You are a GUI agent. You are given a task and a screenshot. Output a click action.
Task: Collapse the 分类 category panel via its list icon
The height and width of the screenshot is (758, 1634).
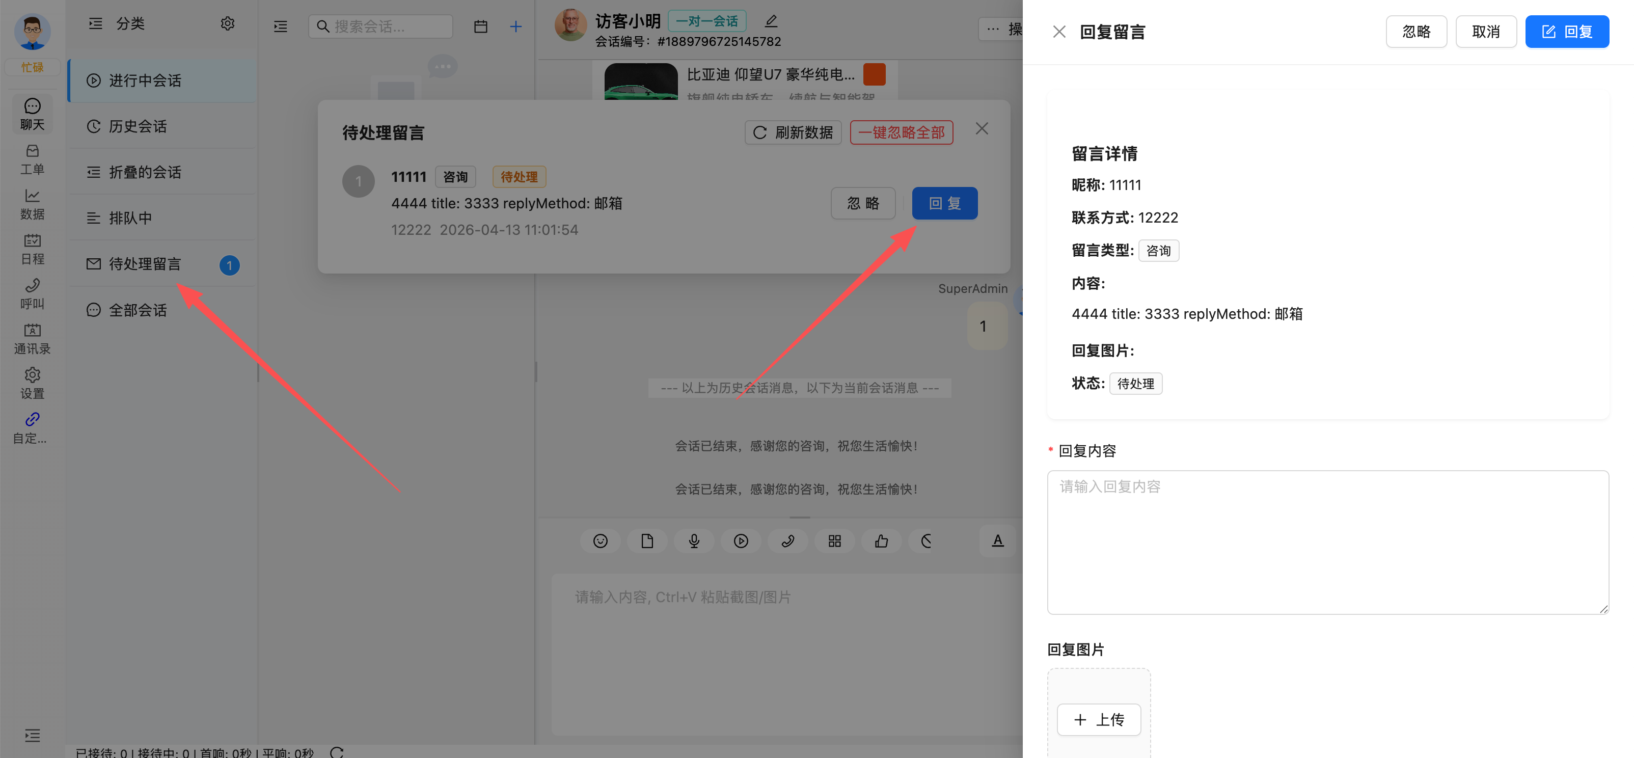click(x=95, y=24)
